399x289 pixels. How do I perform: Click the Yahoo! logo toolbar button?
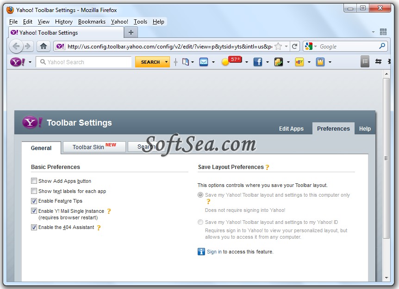tap(17, 62)
